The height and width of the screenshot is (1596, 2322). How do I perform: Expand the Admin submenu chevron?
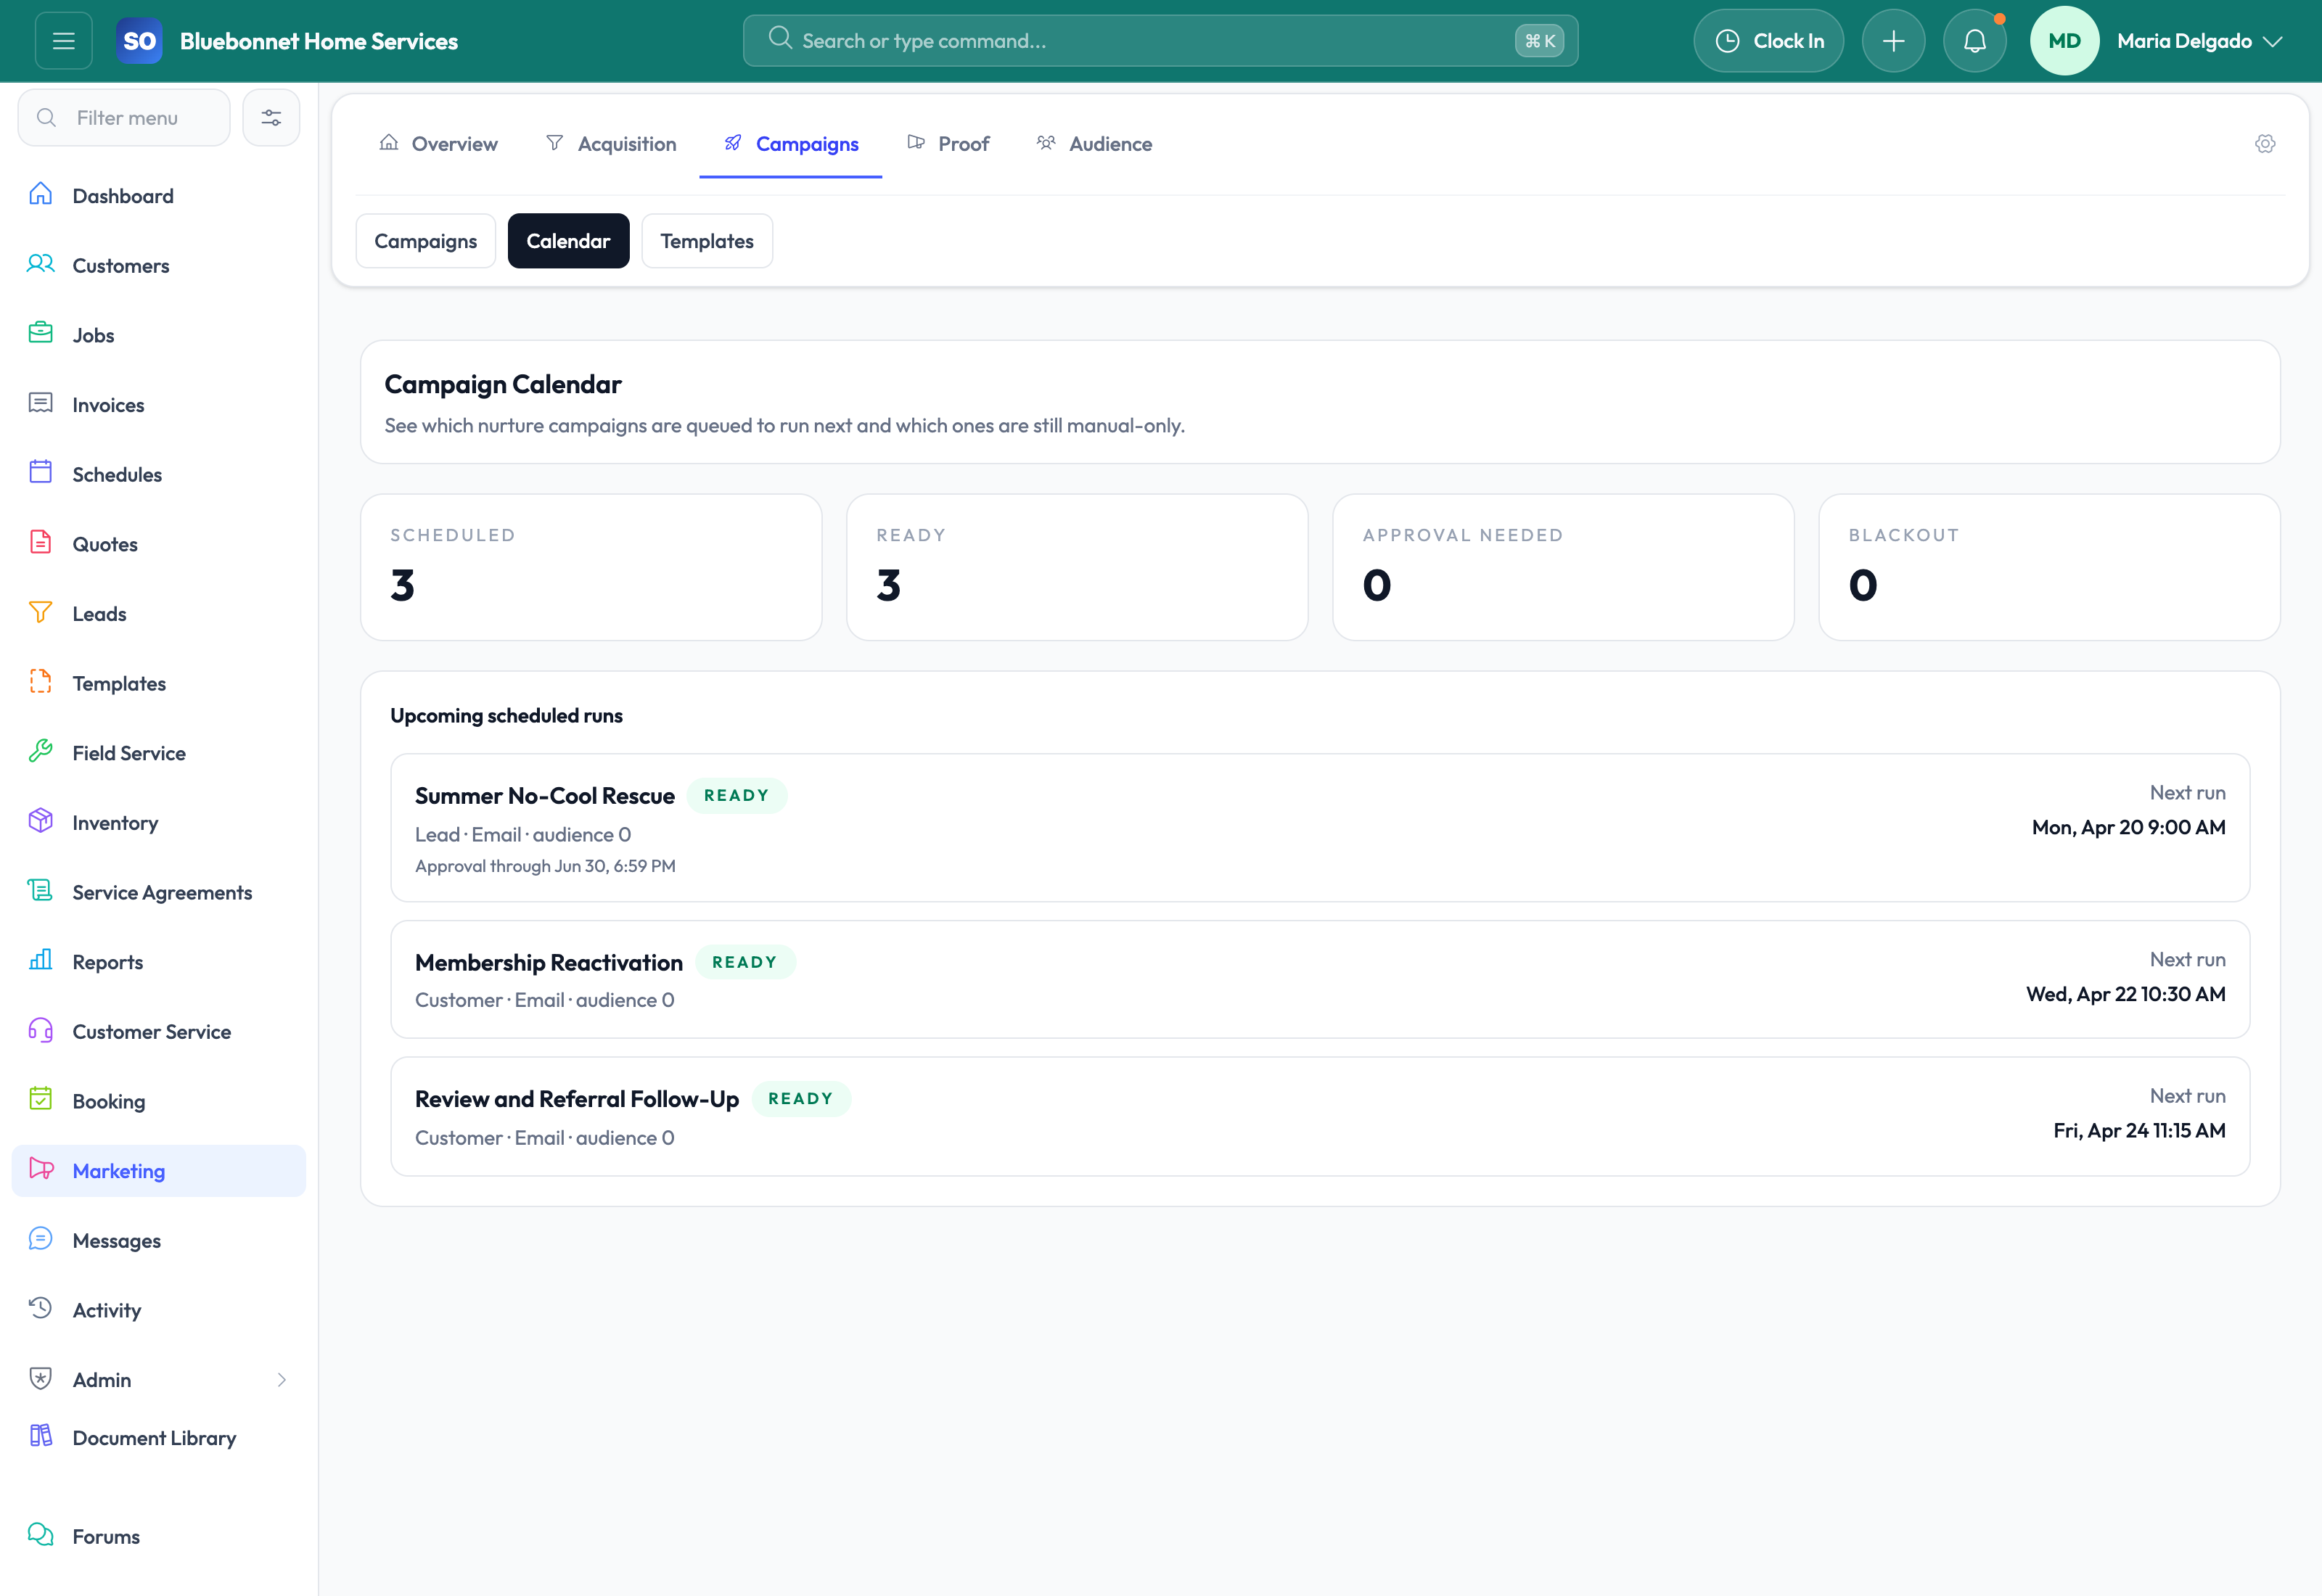[282, 1380]
